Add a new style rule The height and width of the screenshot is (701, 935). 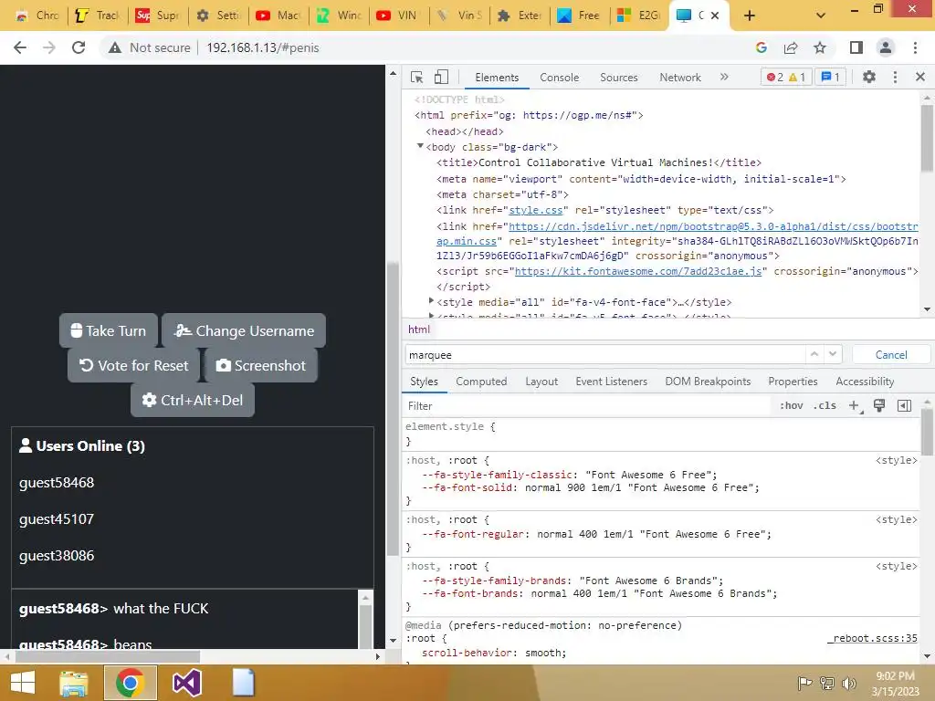click(x=854, y=406)
